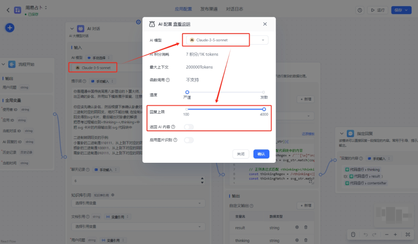Viewport: 418px width, 244px height.
Task: Click 新增 button in 自定义输出
Action: (x=306, y=206)
